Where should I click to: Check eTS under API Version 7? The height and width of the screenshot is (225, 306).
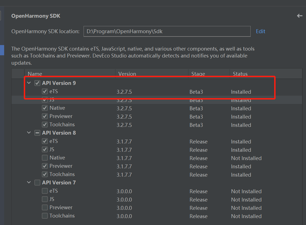[45, 191]
